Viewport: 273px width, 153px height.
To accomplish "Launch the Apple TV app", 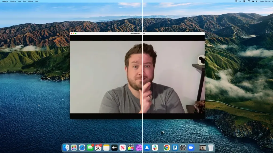I will pos(114,148).
